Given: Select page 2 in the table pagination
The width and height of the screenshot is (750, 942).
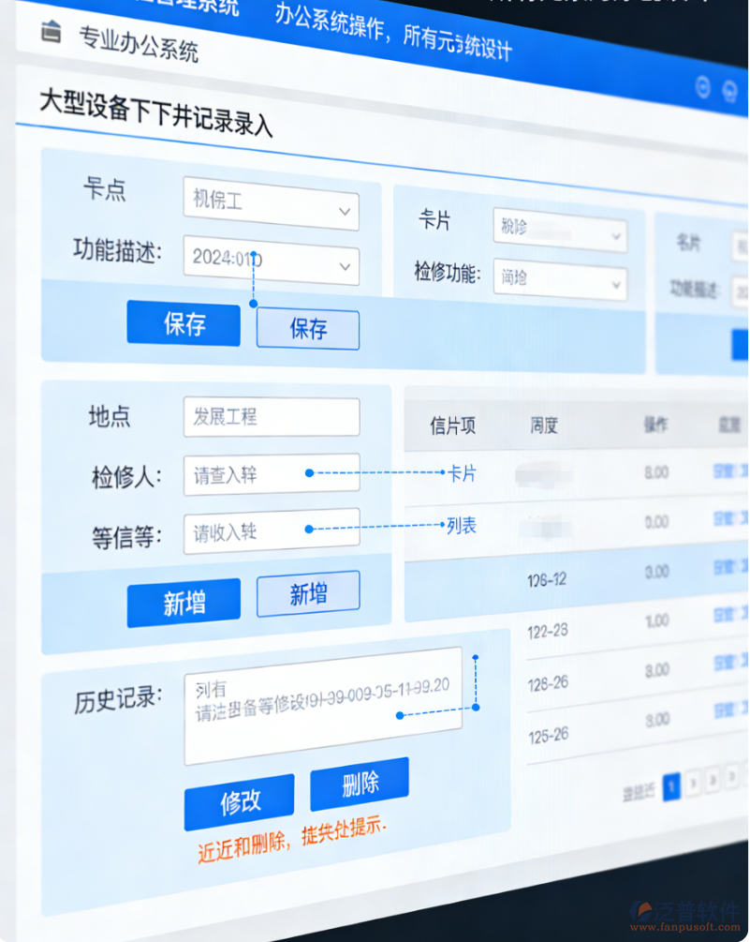Looking at the screenshot, I should point(693,787).
